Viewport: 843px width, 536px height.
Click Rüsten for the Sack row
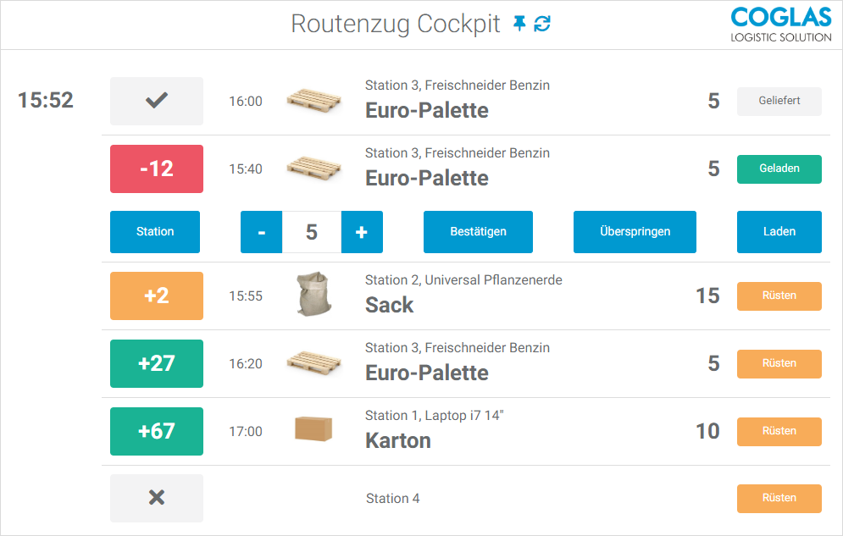click(779, 296)
